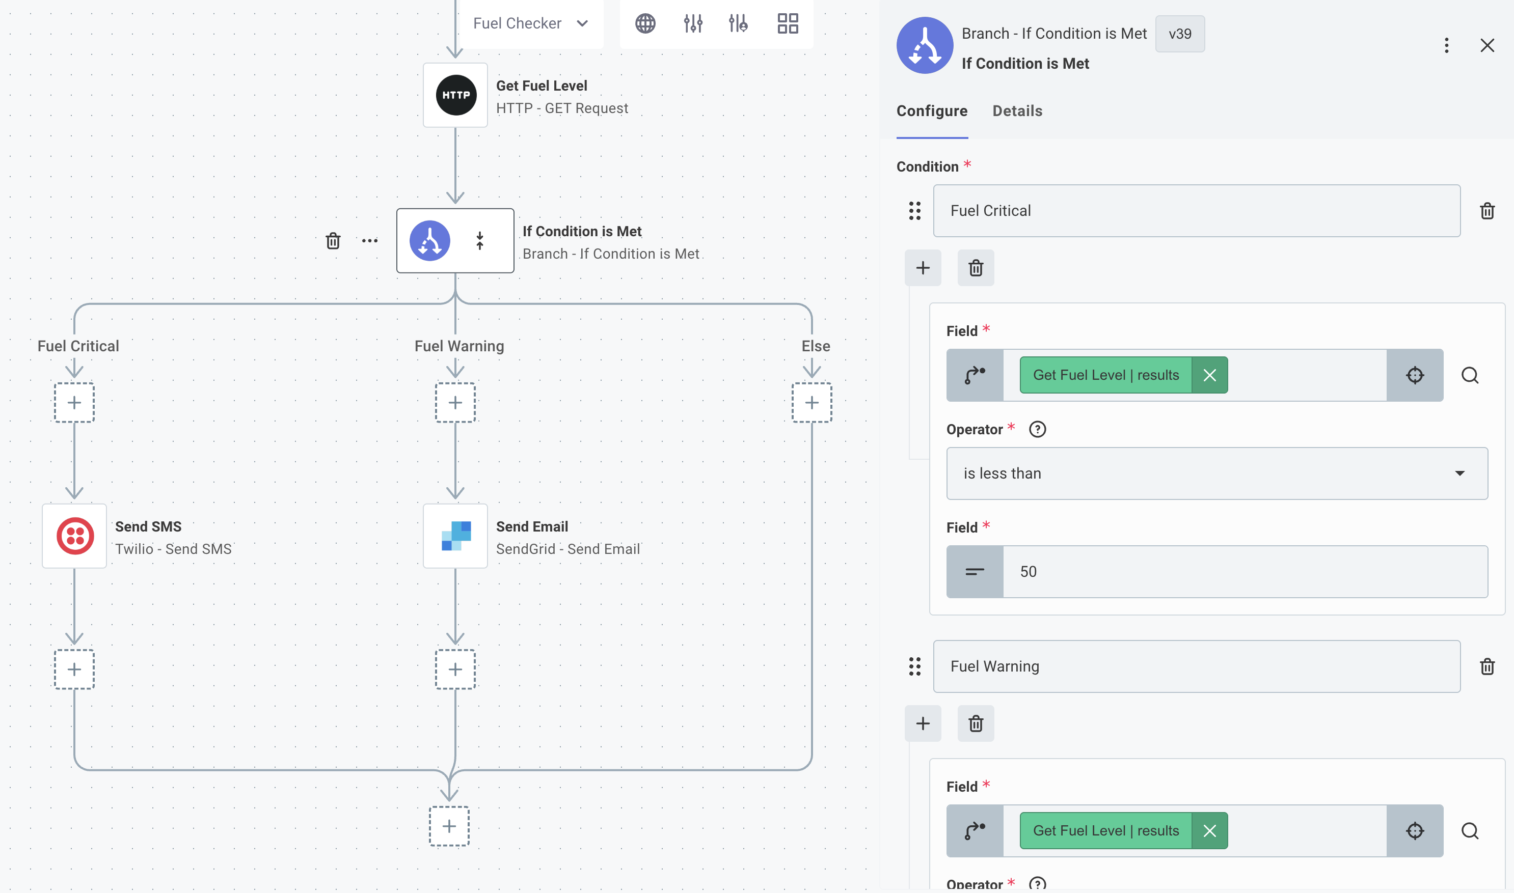The image size is (1514, 893).
Task: Open more options via the ellipsis next to branch node
Action: [x=370, y=241]
